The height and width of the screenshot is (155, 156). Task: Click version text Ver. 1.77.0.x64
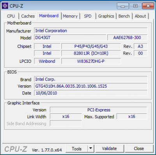(47, 150)
